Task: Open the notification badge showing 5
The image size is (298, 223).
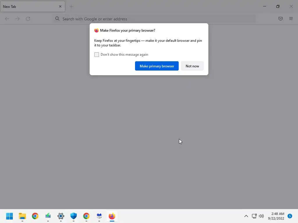Action: click(290, 216)
